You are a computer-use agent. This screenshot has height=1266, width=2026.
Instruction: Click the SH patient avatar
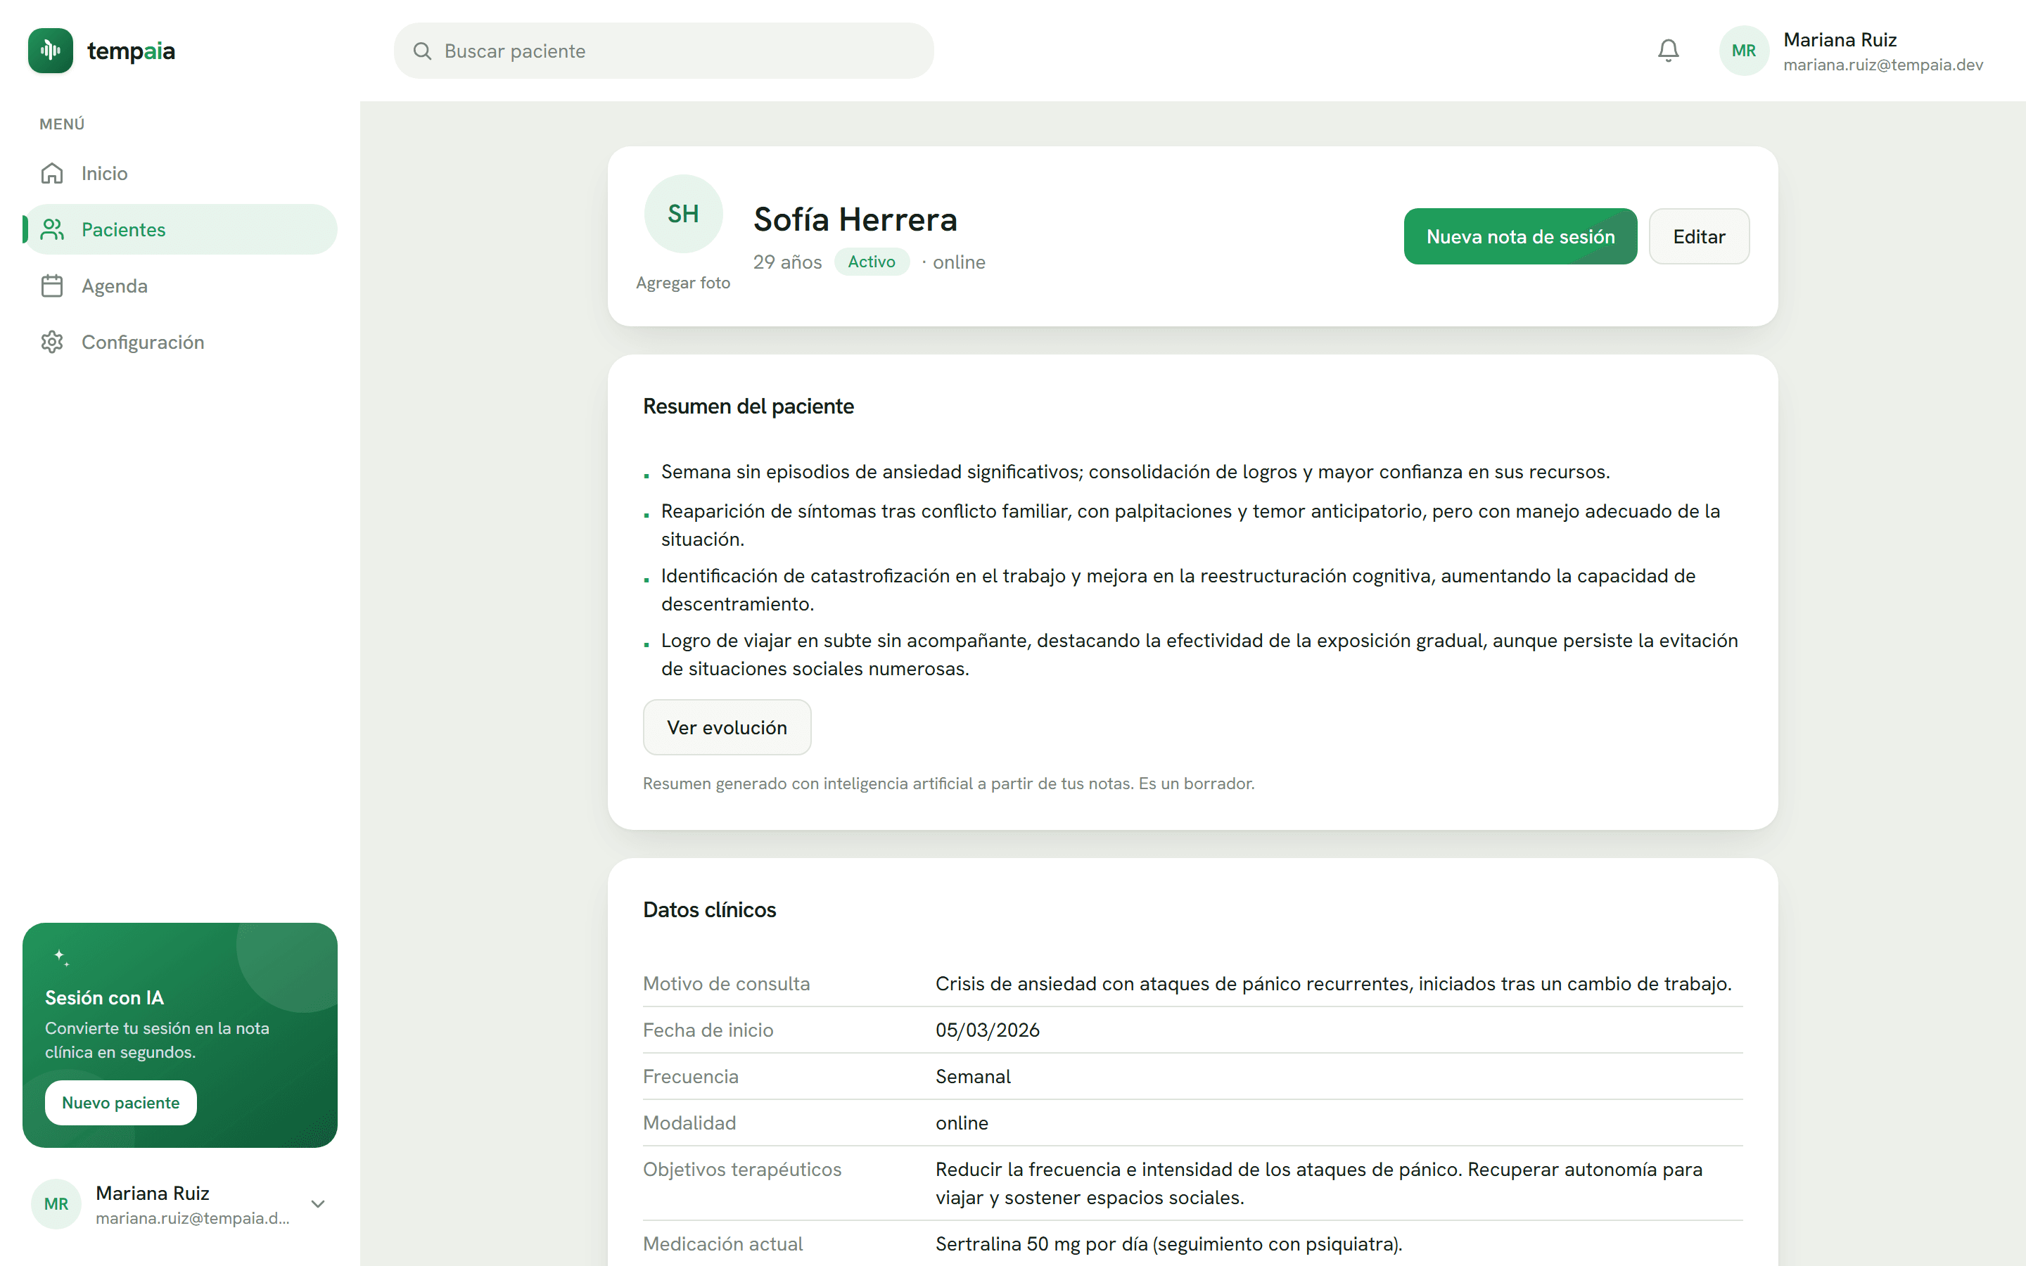pos(683,214)
